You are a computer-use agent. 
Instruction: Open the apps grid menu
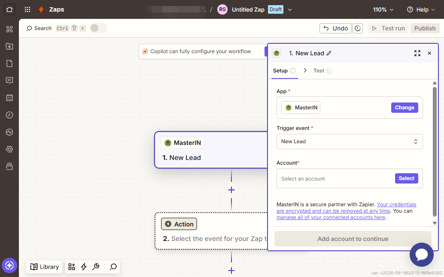[x=27, y=9]
